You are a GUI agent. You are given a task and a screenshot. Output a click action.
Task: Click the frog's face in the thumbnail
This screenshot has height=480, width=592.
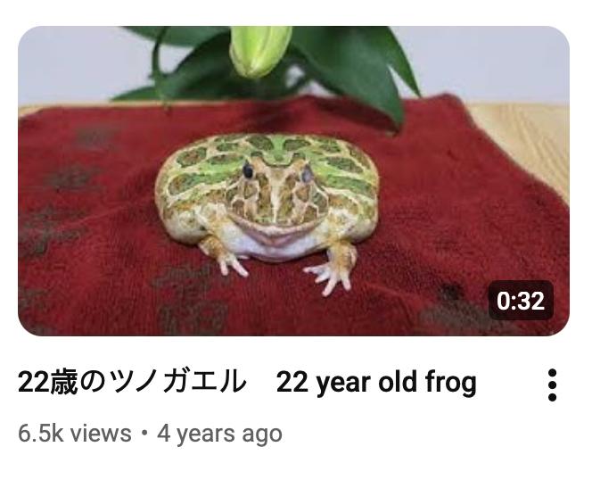coord(275,194)
